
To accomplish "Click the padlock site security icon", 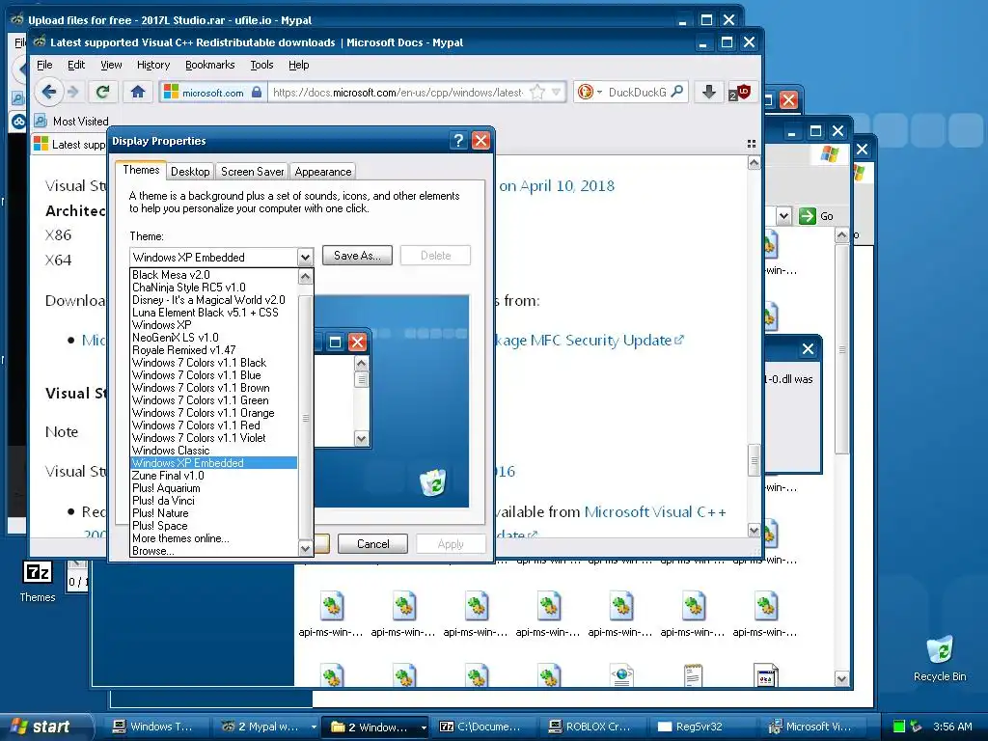I will click(256, 92).
